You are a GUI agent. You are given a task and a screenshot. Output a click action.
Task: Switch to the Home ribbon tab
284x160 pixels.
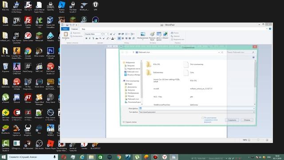pyautogui.click(x=75, y=29)
